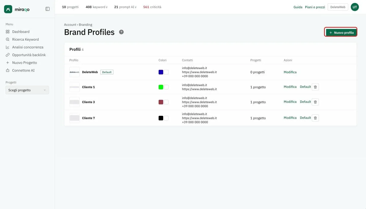366x209 pixels.
Task: Click the UT user avatar
Action: pyautogui.click(x=355, y=7)
